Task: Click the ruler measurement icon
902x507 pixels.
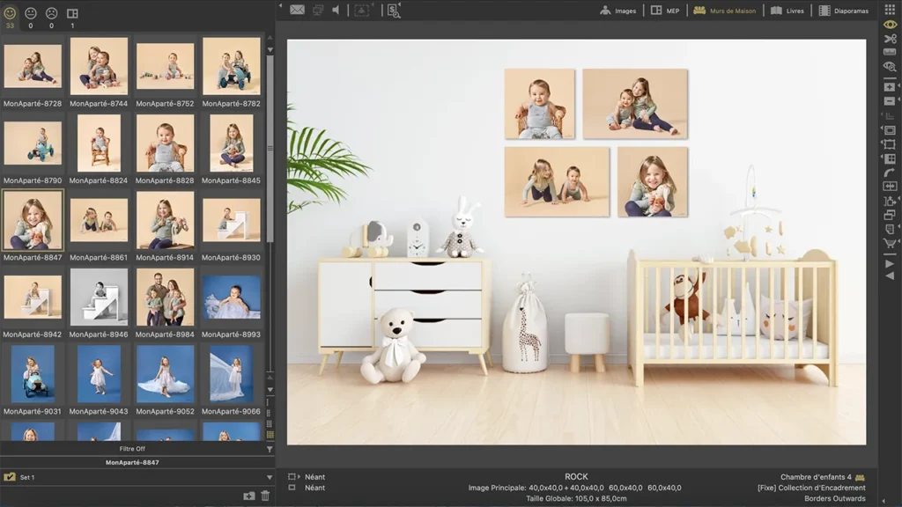Action: [889, 52]
